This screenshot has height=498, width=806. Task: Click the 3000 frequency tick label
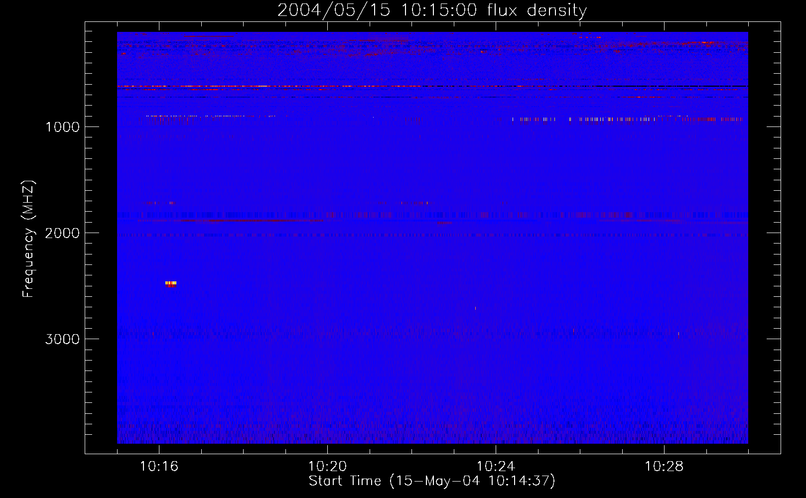tap(62, 339)
